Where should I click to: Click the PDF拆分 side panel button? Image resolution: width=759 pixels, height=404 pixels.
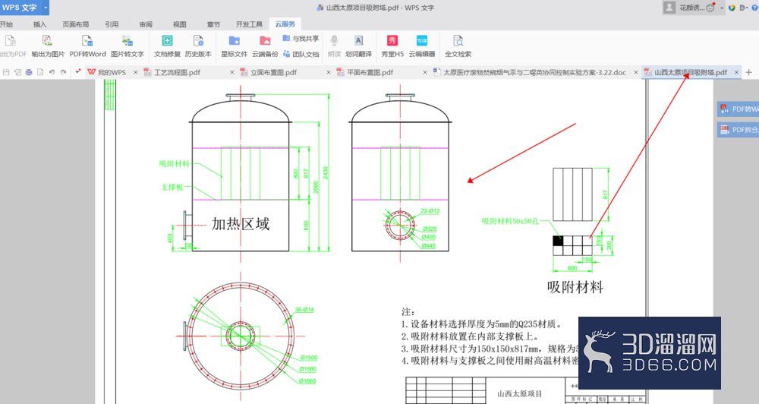coord(738,129)
